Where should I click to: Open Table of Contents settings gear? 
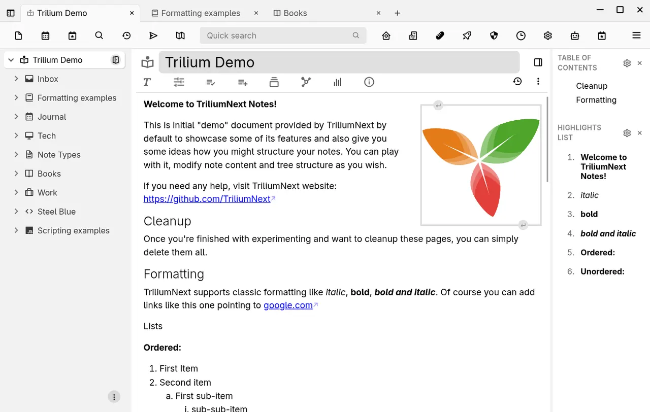point(627,63)
